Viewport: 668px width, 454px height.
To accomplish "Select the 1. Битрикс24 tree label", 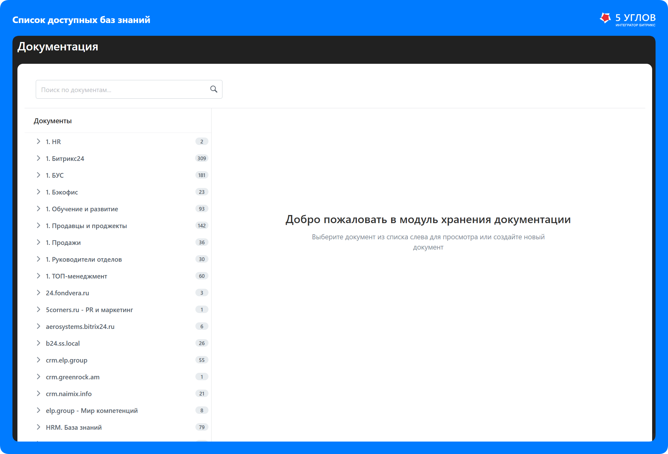I will tap(65, 158).
